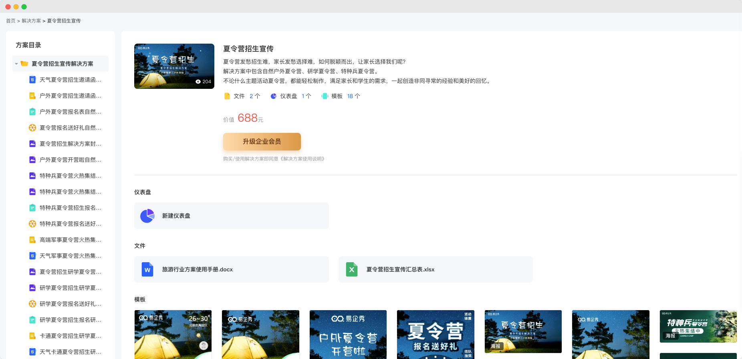Image resolution: width=742 pixels, height=359 pixels.
Task: Click the 2 个 file count text
Action: click(x=255, y=96)
